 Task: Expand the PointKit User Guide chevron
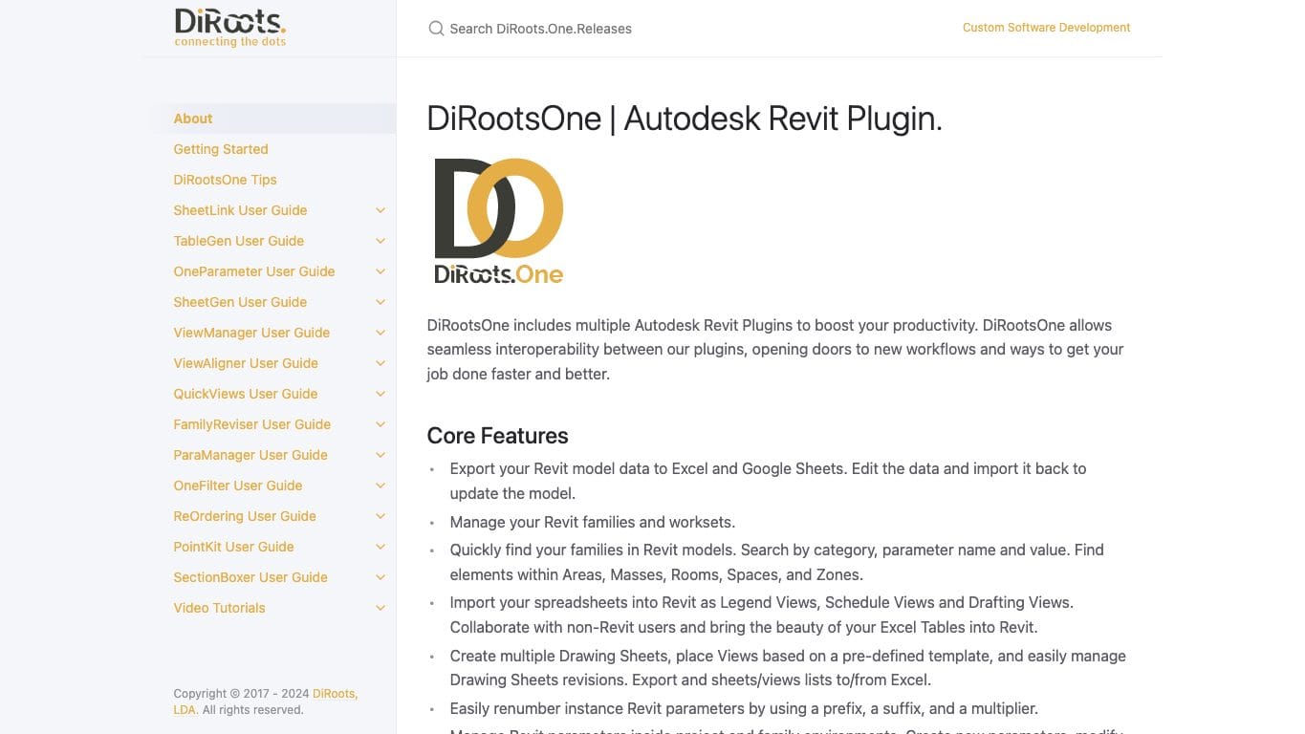point(381,547)
